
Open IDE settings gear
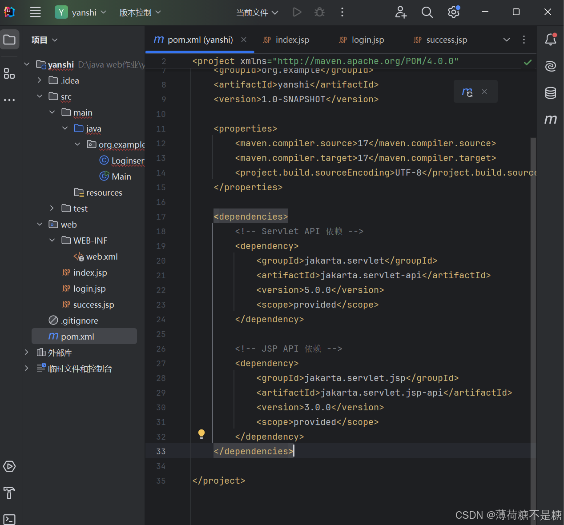tap(454, 12)
